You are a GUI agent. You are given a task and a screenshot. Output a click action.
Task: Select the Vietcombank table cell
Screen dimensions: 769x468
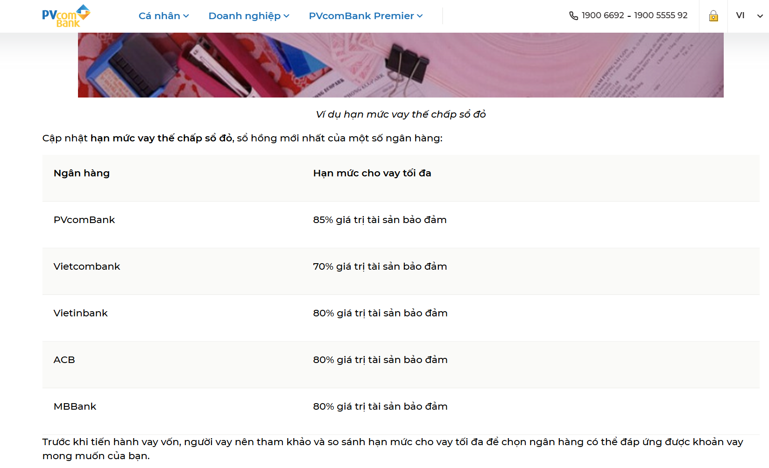coord(87,266)
